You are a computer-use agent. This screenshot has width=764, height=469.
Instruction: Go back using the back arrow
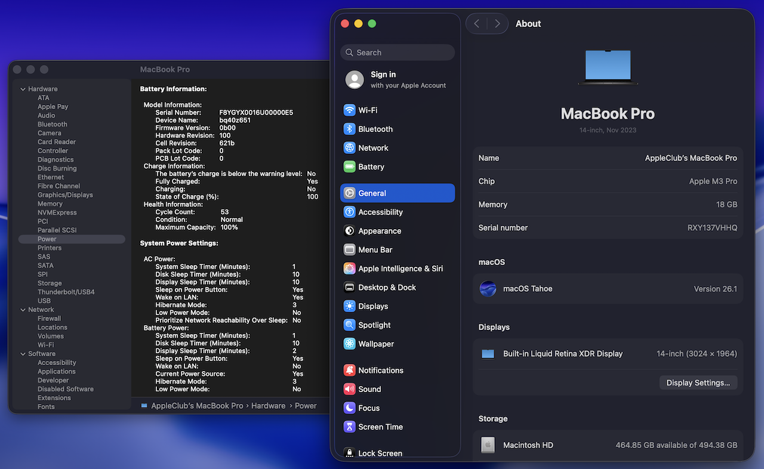coord(476,24)
